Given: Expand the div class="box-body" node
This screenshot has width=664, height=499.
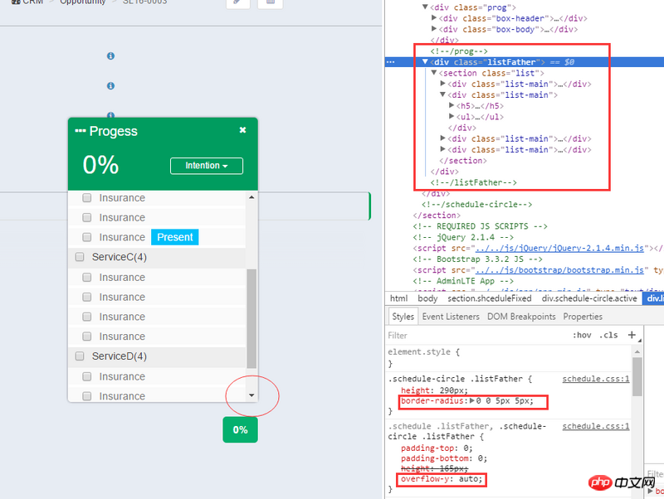Looking at the screenshot, I should 433,29.
